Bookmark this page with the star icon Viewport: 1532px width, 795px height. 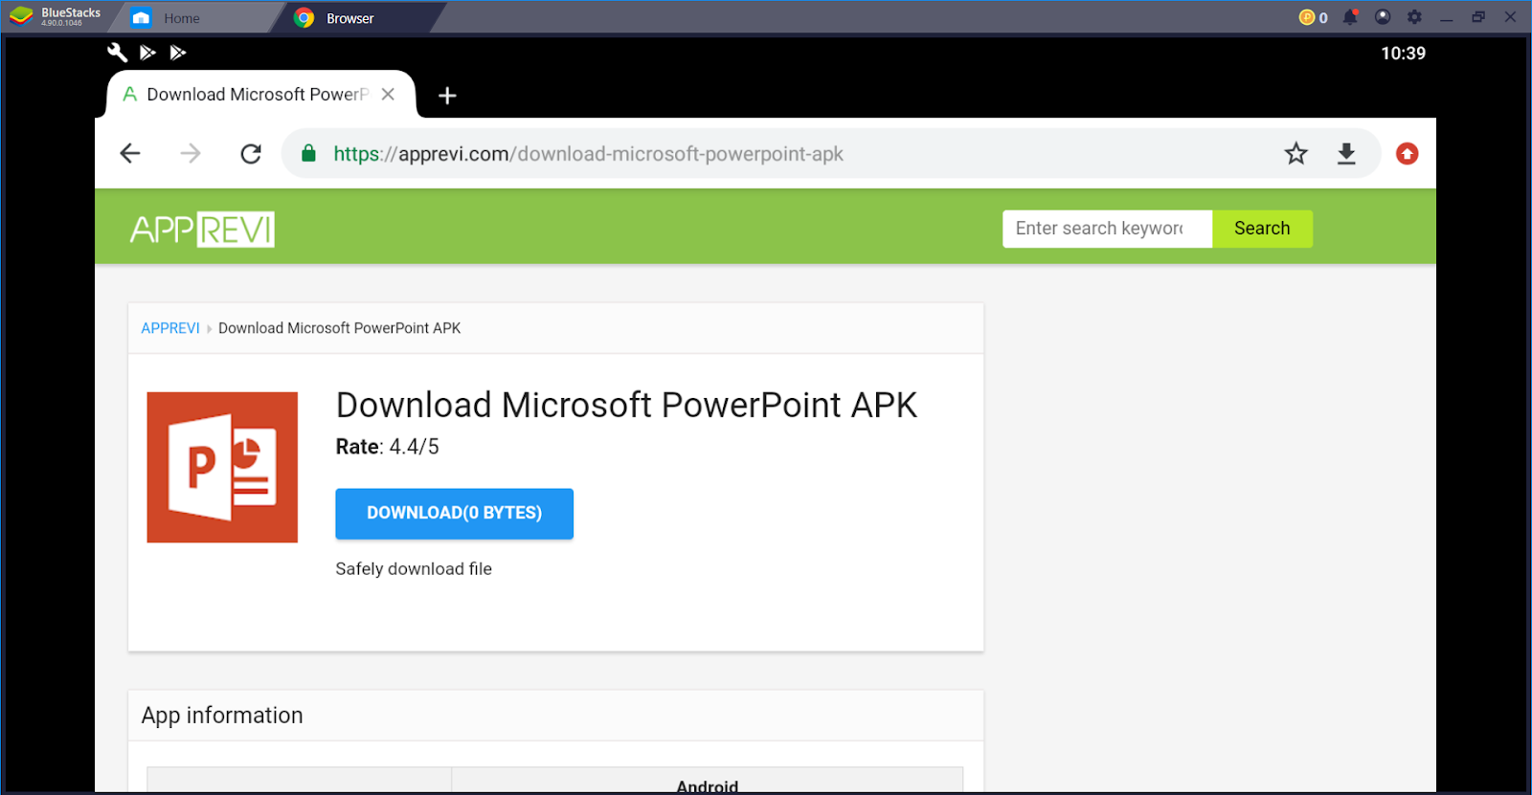[x=1295, y=154]
